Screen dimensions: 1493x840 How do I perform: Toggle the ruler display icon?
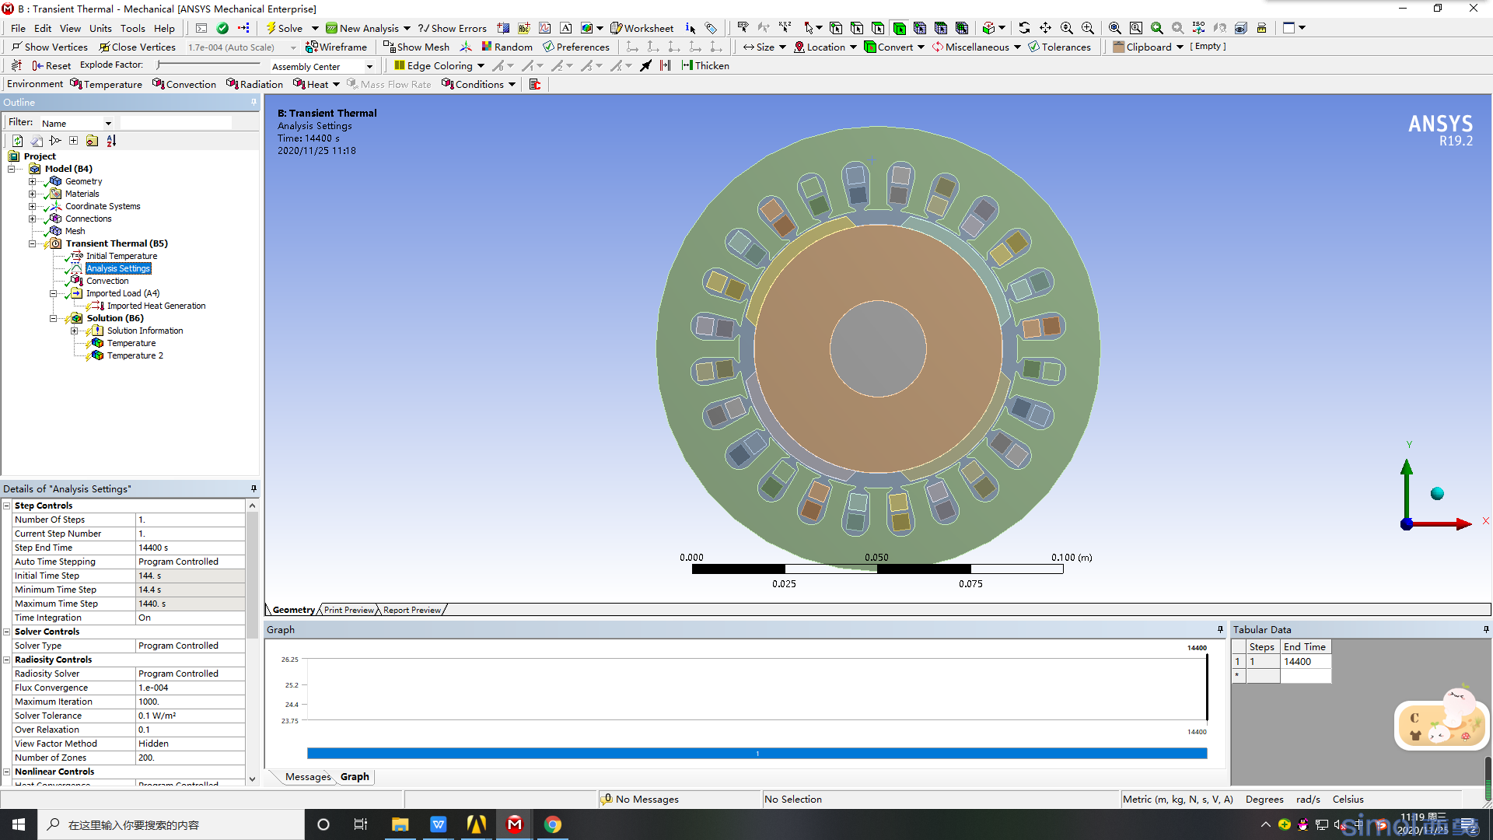click(1262, 28)
